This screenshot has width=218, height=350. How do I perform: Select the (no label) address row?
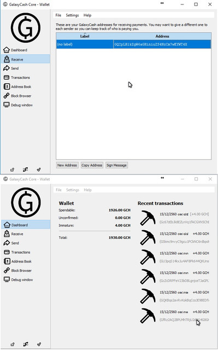point(133,44)
